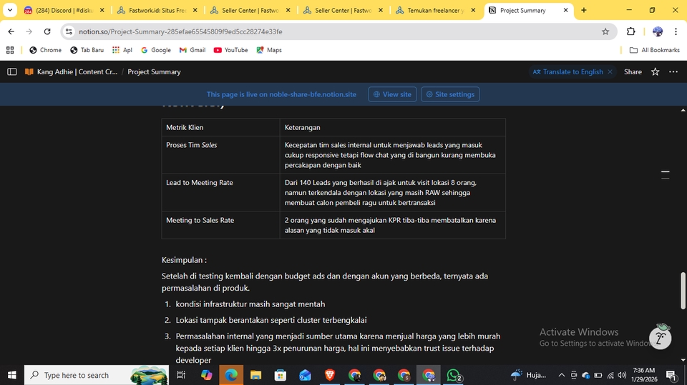Open the Notion page three-dots menu
687x385 pixels.
coord(673,71)
